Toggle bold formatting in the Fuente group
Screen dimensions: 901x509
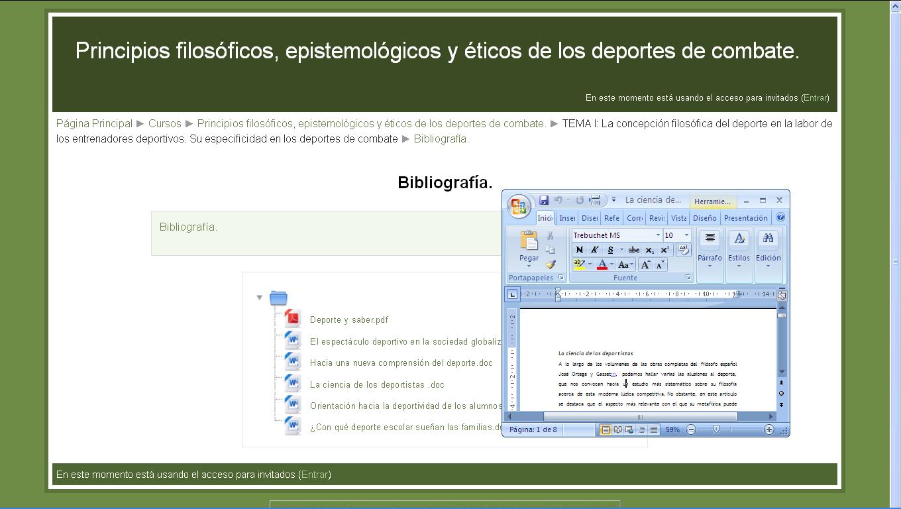tap(580, 249)
